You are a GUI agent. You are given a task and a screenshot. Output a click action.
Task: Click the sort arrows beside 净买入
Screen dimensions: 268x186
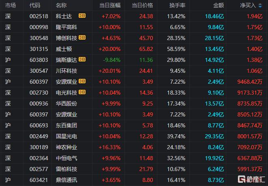point(260,6)
